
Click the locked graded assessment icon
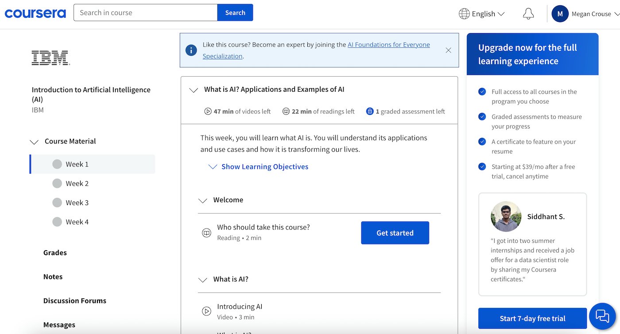[370, 111]
